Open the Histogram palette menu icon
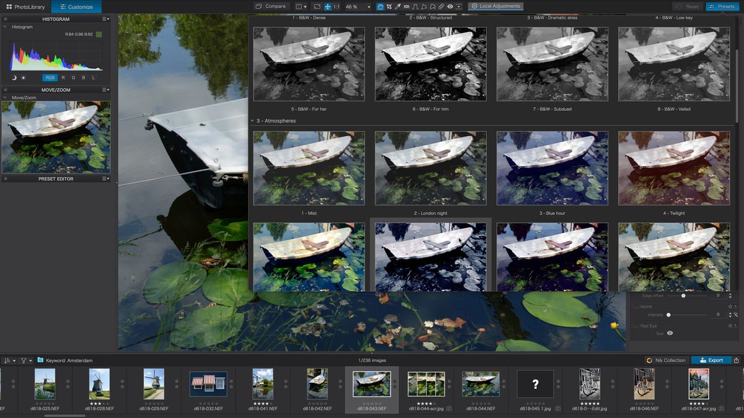The image size is (744, 418). coord(106,19)
